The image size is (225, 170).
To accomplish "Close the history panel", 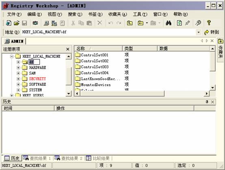I will tap(212, 102).
